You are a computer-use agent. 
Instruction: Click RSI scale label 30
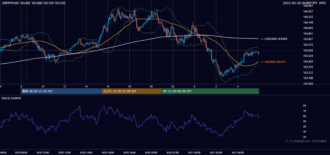point(305,132)
